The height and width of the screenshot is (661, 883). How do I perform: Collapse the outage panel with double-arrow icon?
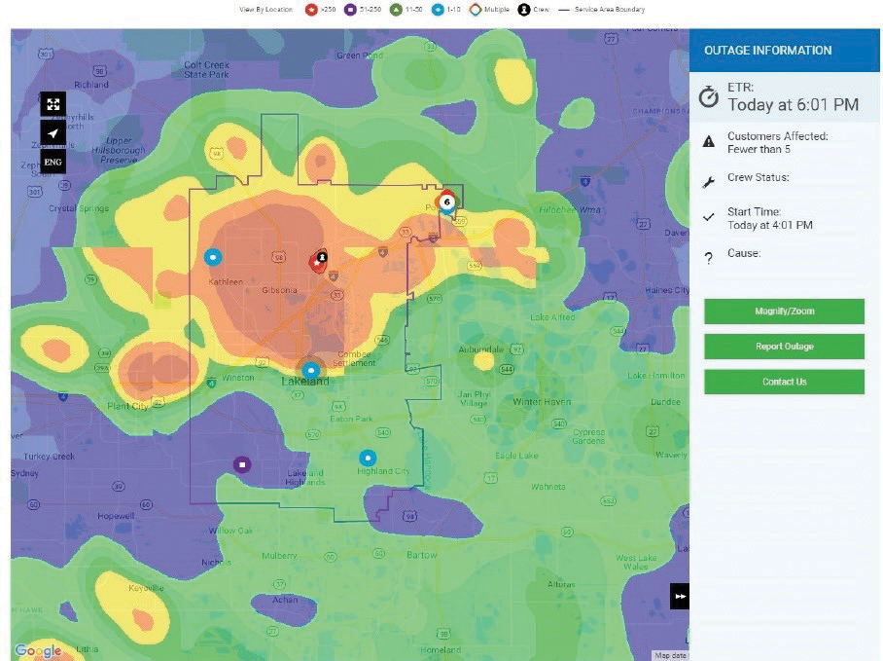click(x=680, y=596)
